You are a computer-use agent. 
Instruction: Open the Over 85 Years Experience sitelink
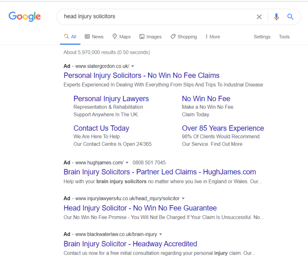(223, 128)
